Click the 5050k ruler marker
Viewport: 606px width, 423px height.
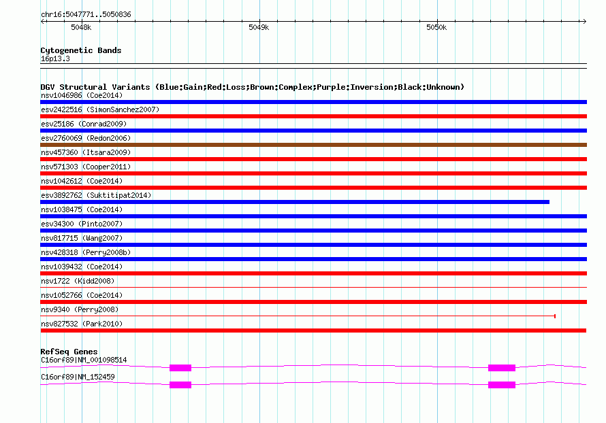(x=436, y=27)
